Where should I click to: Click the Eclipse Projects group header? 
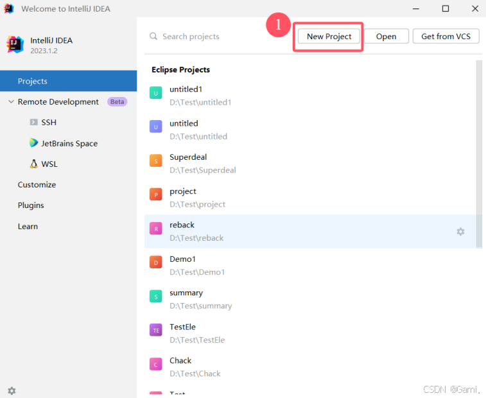[180, 70]
